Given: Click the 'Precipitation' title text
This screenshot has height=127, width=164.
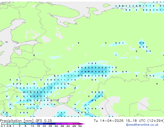Looking at the screenshot, I should point(11,121).
